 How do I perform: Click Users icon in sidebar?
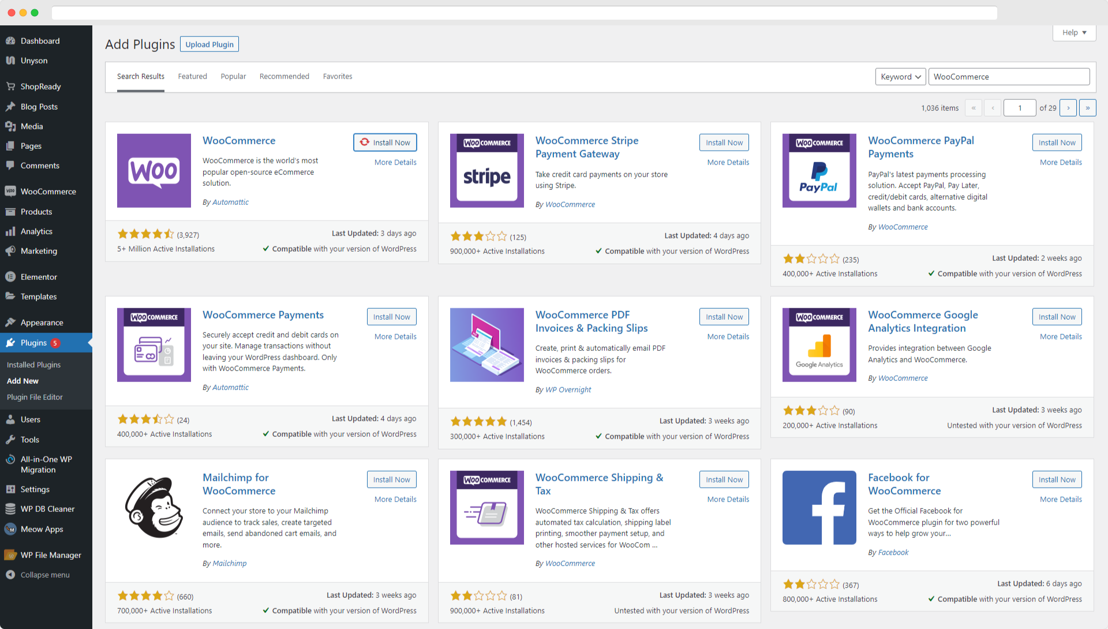(x=10, y=420)
